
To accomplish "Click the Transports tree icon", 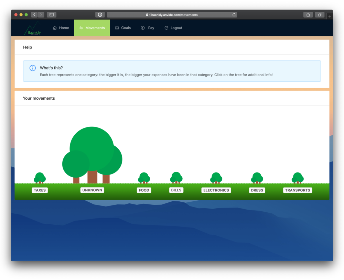I will (x=298, y=178).
